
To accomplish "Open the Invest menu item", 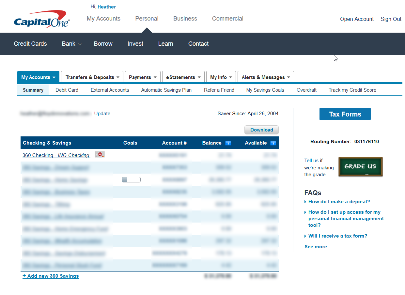I will 135,44.
